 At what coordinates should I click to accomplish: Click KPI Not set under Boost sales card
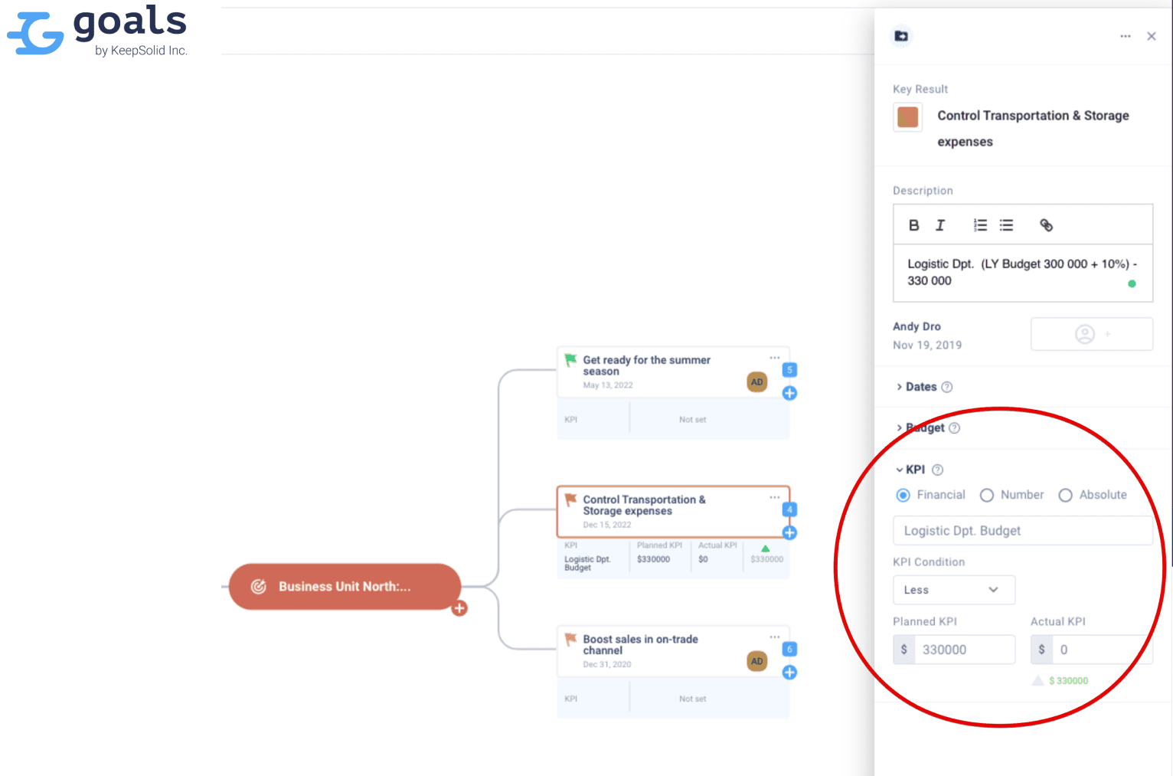click(x=692, y=699)
